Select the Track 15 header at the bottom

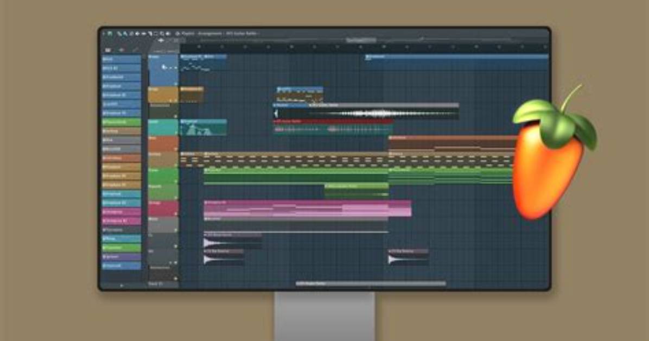pos(163,284)
